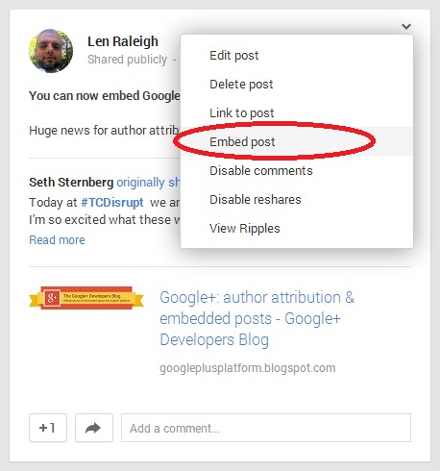Viewport: 440px width, 471px height.
Task: Open View Ripples from the menu
Action: click(297, 228)
